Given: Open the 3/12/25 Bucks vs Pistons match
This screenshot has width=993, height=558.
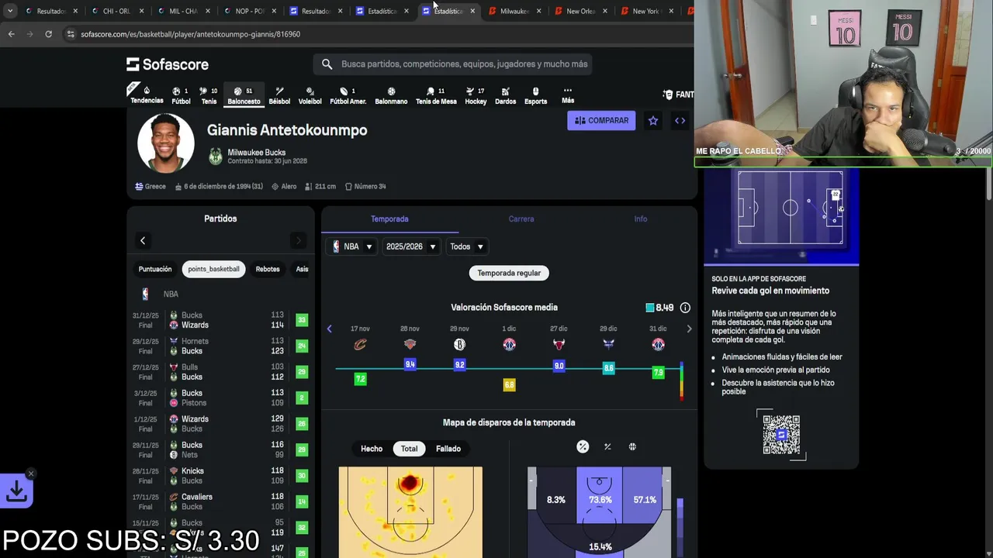Looking at the screenshot, I should [220, 398].
